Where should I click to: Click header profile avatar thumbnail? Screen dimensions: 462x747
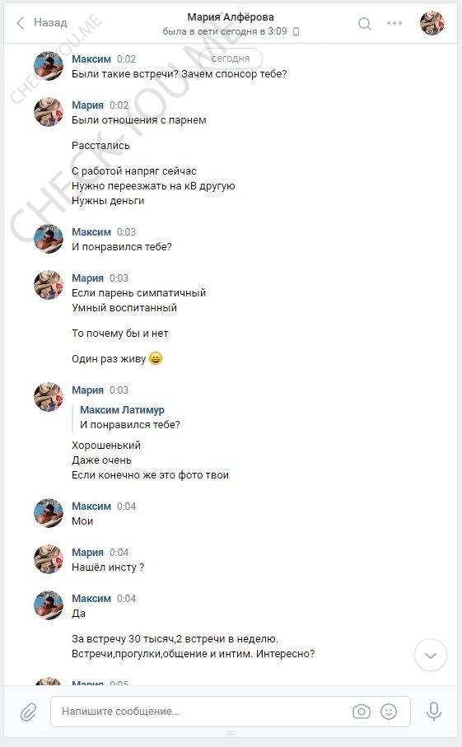click(432, 23)
